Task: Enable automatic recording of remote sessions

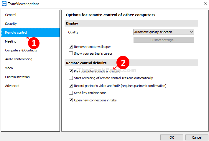Action: (x=71, y=78)
